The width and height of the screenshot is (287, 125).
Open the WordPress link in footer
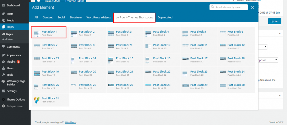click(70, 122)
